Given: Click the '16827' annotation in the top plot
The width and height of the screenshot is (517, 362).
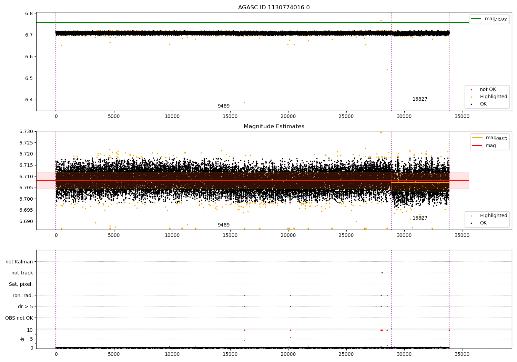Looking at the screenshot, I should tap(420, 99).
